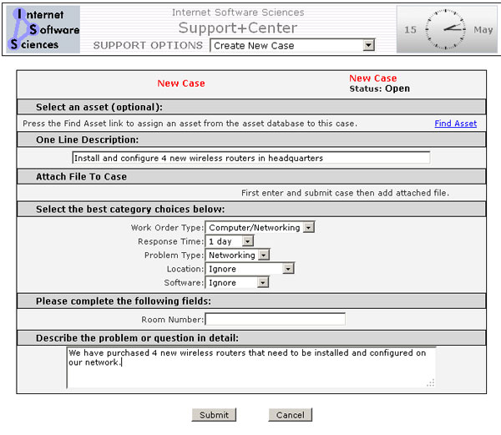Click the Find Asset link

(456, 124)
